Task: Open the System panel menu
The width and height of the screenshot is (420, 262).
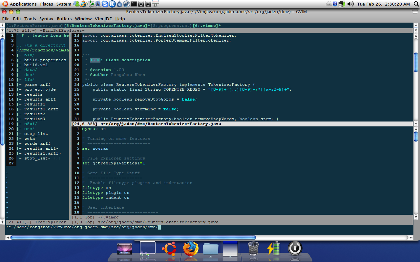Action: coord(64,4)
